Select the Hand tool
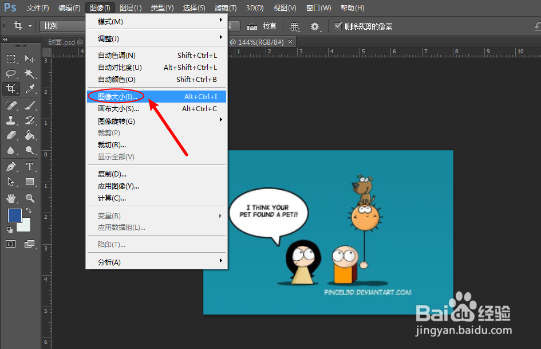 pyautogui.click(x=11, y=198)
